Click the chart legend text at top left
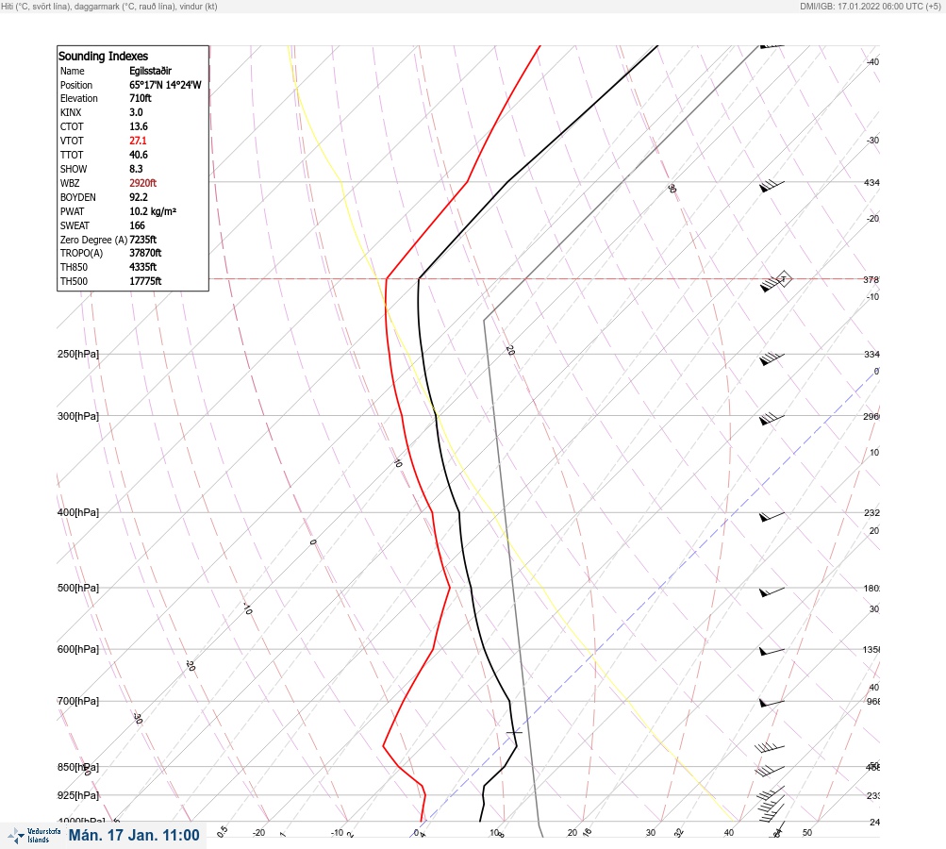This screenshot has height=849, width=946. pos(109,6)
